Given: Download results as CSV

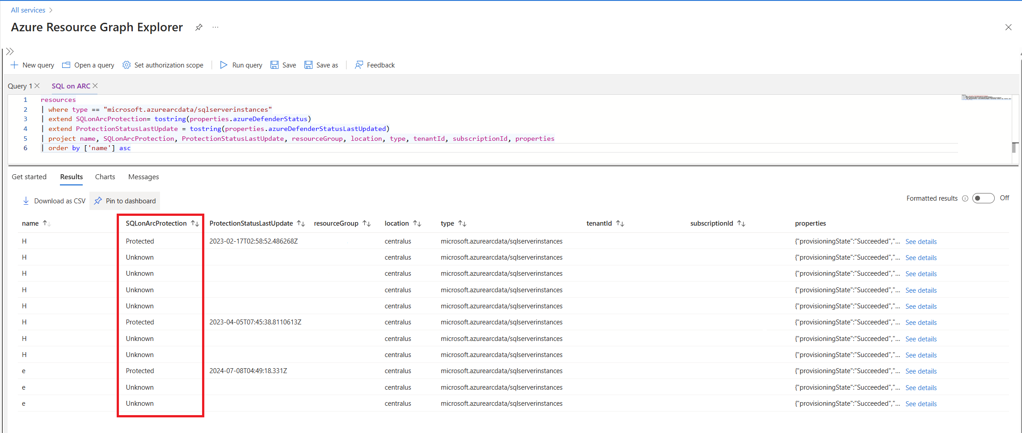Looking at the screenshot, I should coord(54,201).
